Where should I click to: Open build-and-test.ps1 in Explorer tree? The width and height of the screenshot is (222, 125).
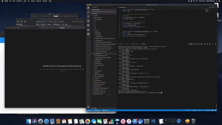coord(99,75)
